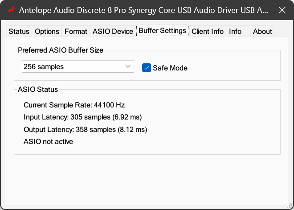This screenshot has width=294, height=210.
Task: Select the Current Sample Rate: 44100 Hz text
Action: 74,105
